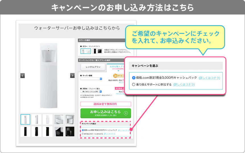Open the black server angled-view thumbnail

coord(36,132)
